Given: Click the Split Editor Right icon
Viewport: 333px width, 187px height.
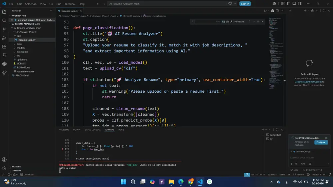Looking at the screenshot, I should (277, 11).
